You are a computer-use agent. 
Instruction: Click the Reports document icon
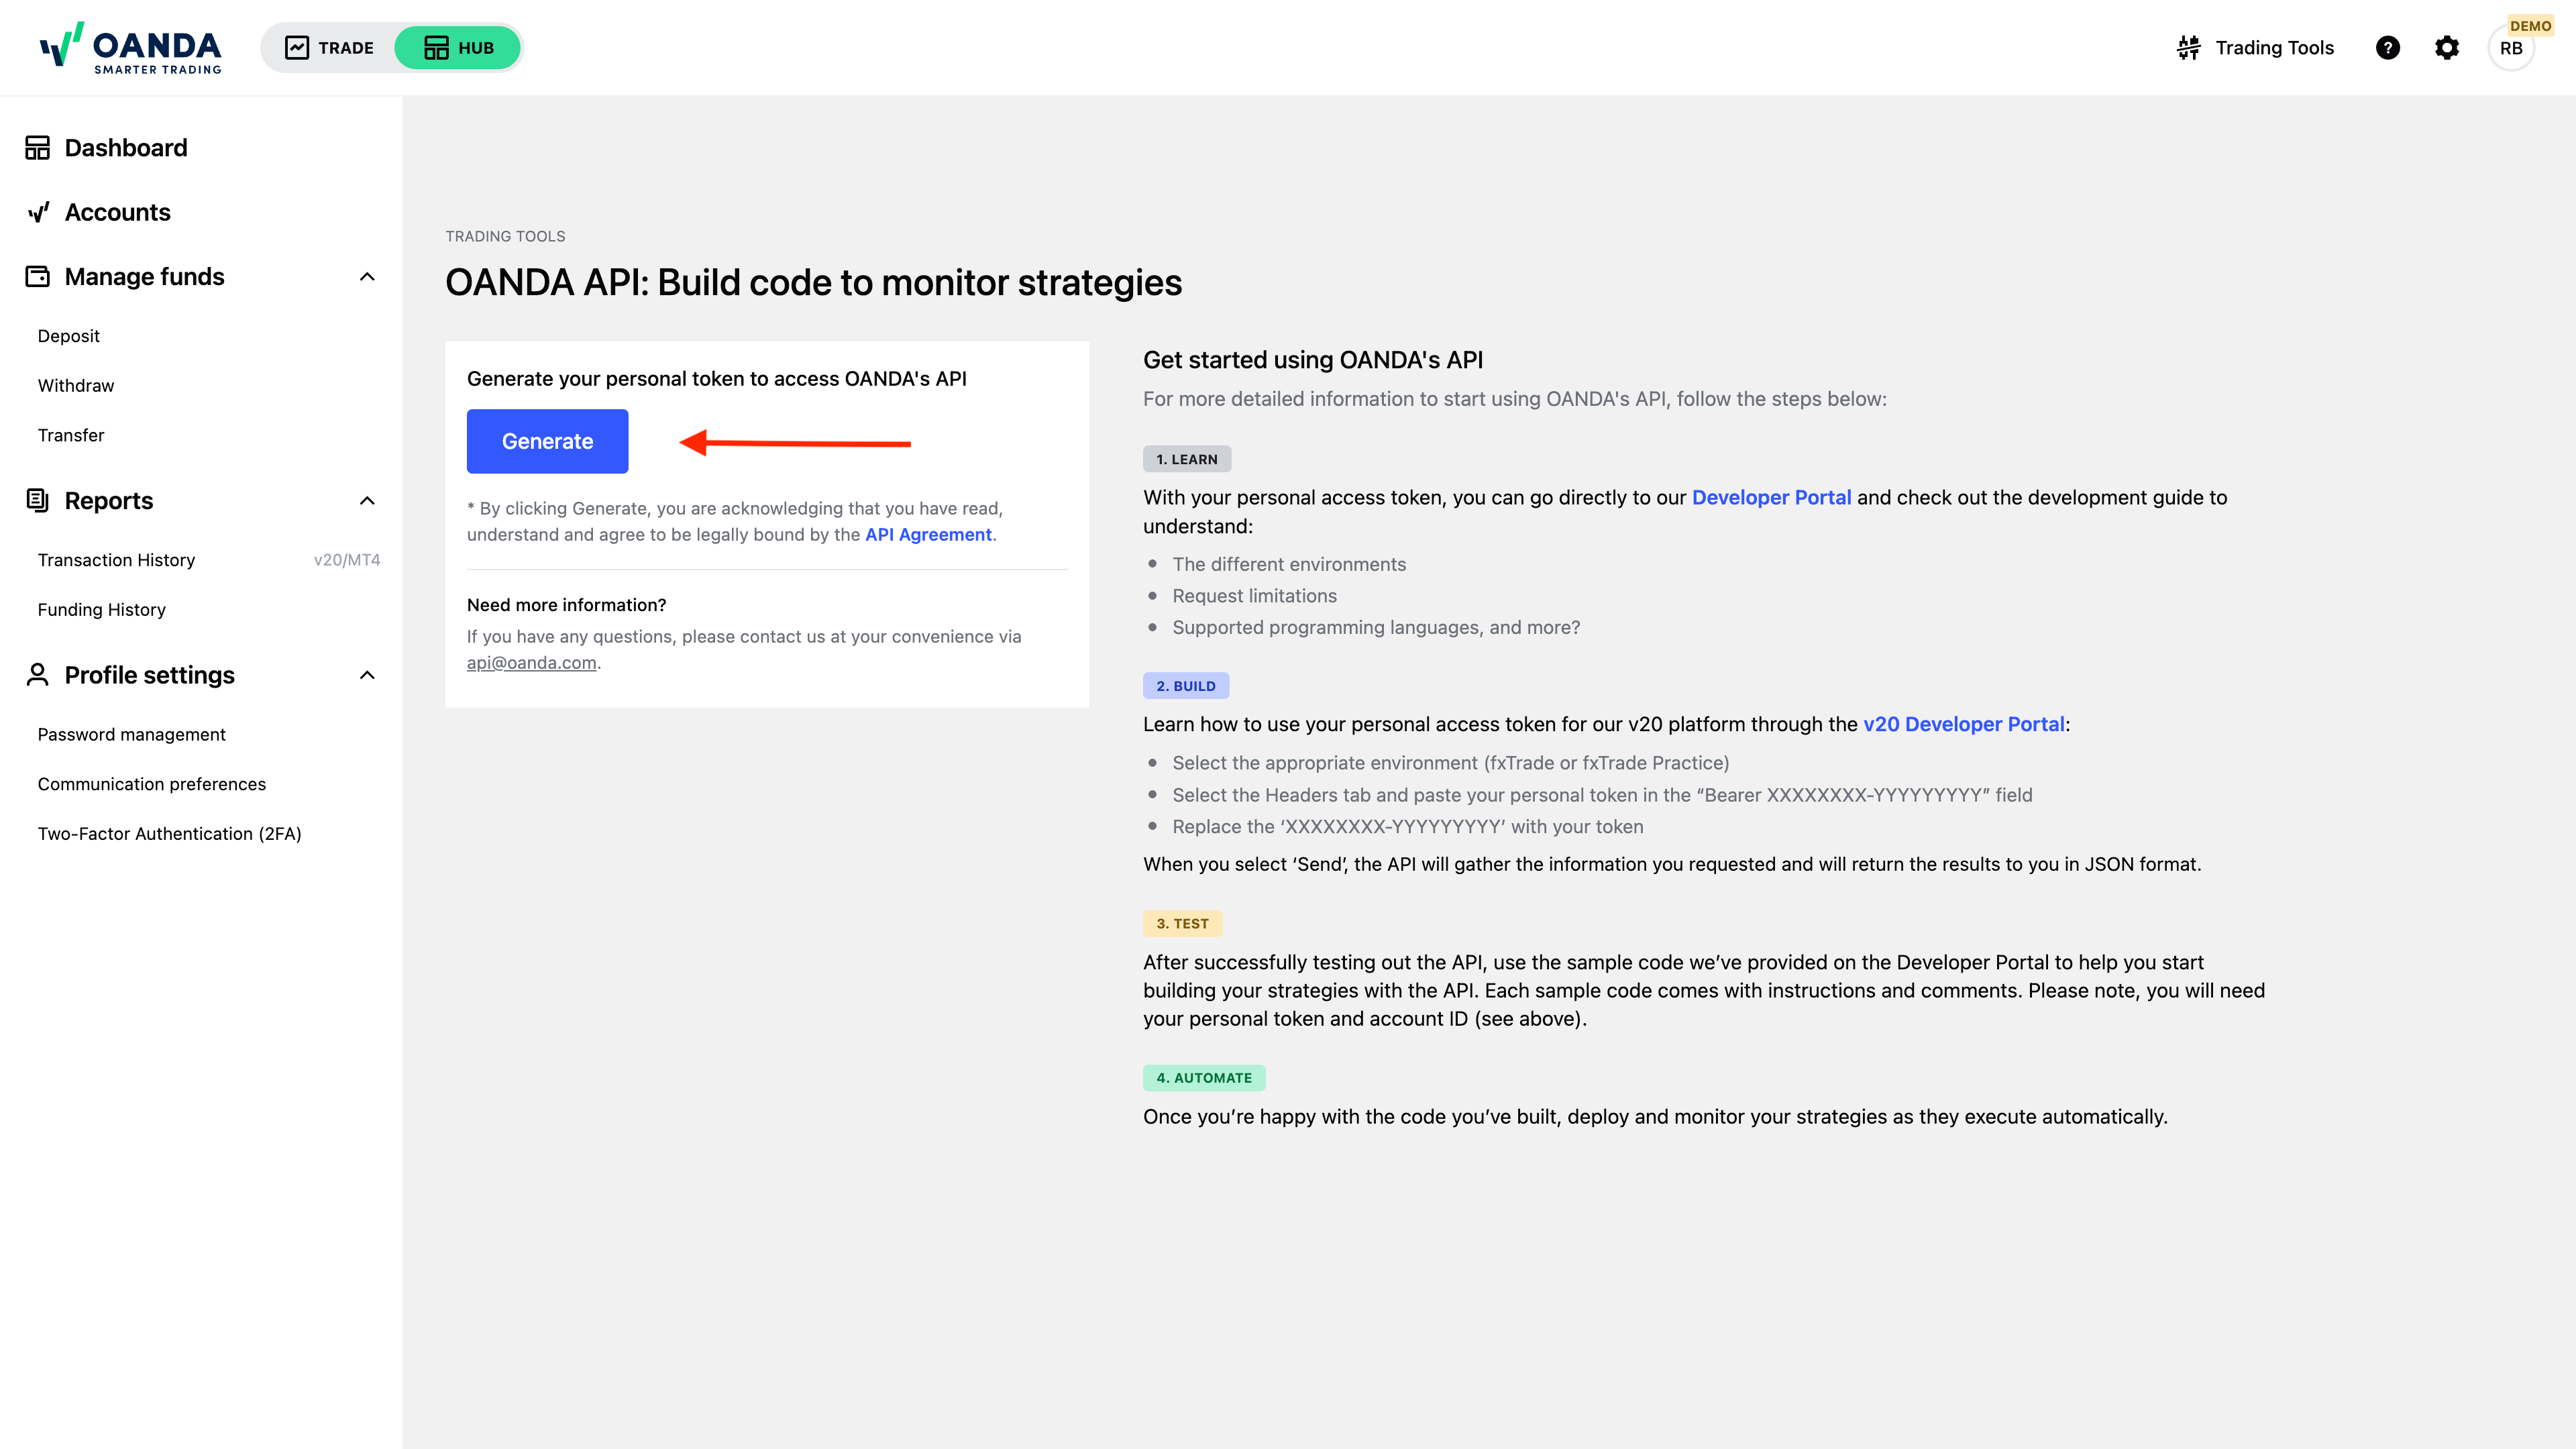click(x=38, y=500)
